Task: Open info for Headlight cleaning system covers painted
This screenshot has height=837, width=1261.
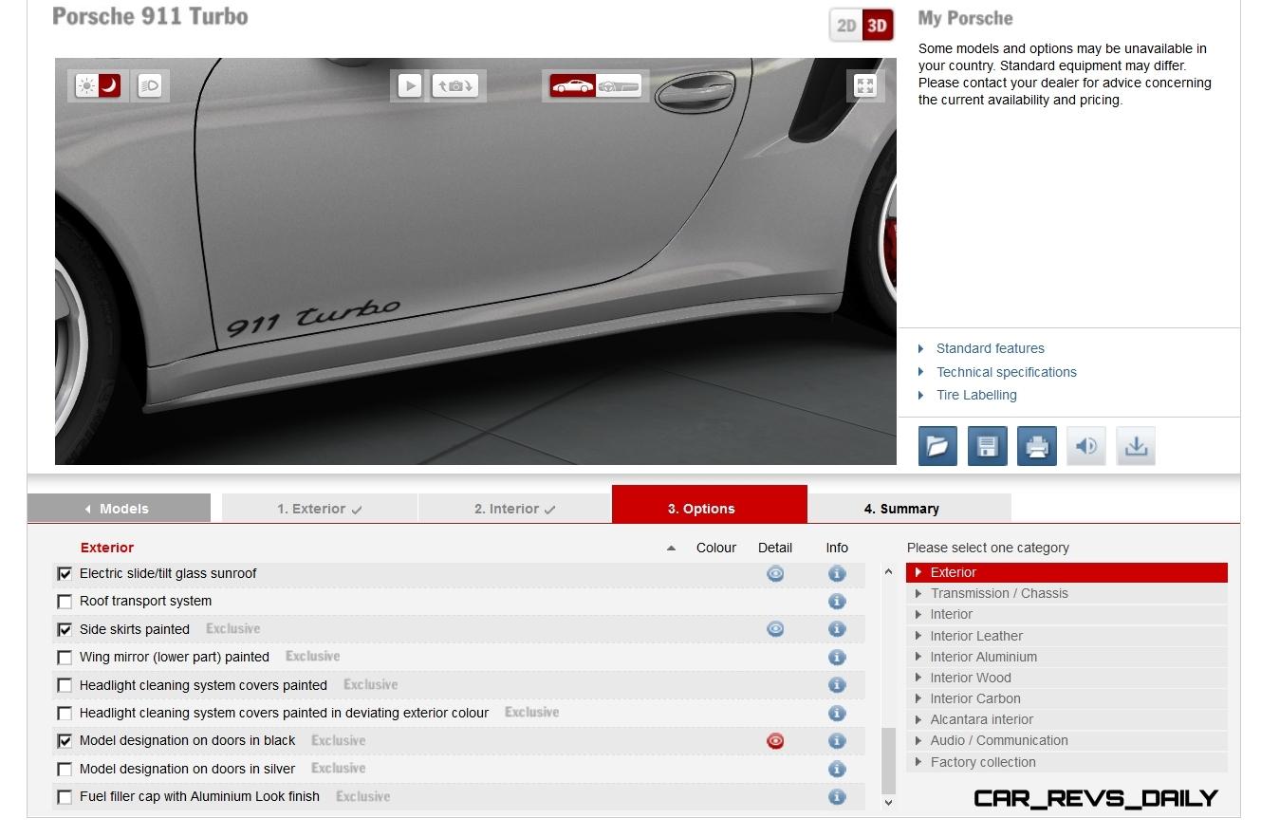Action: coord(836,685)
